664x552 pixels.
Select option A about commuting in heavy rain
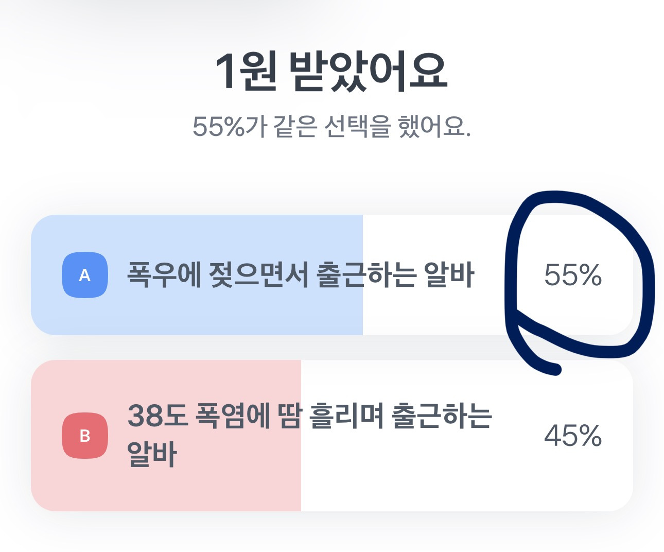pos(300,275)
